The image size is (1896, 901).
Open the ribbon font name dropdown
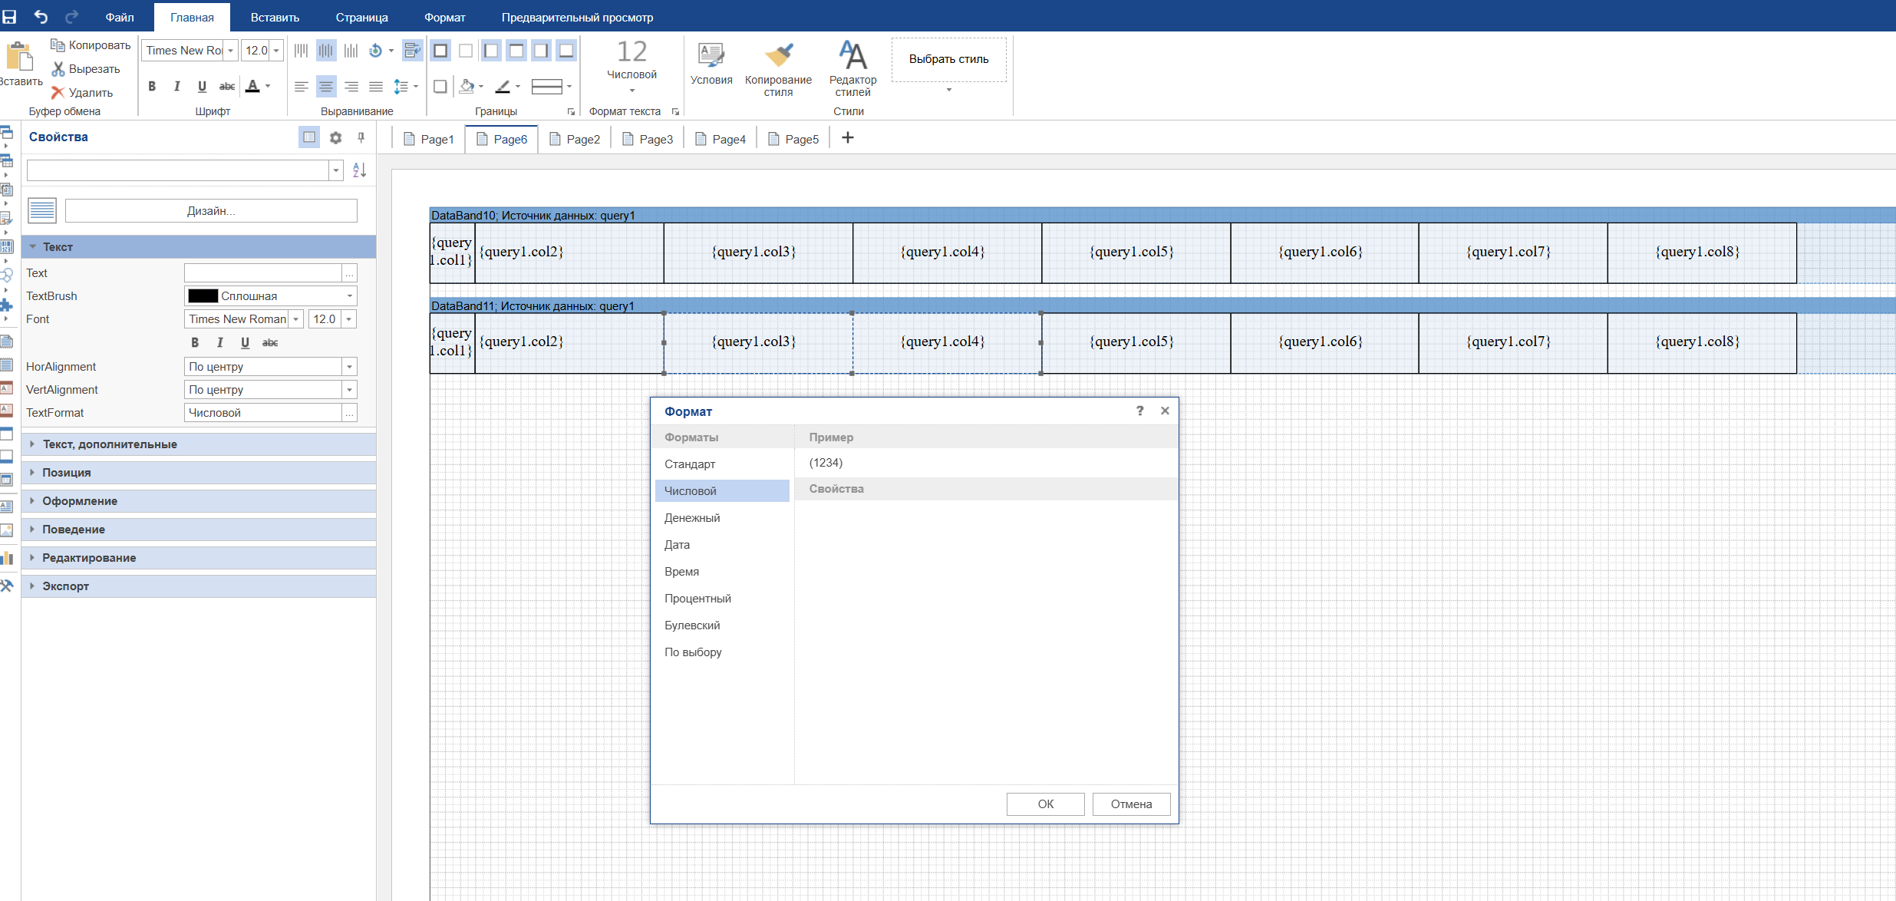[230, 51]
